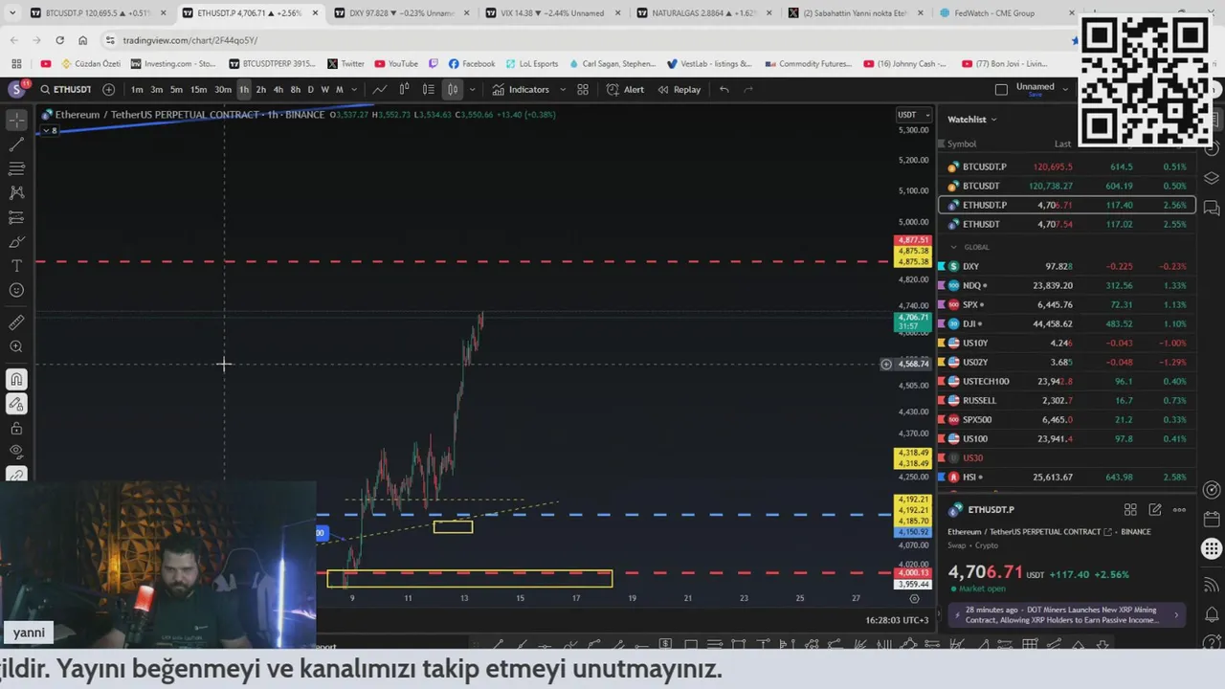The image size is (1225, 689).
Task: Collapse the indicator legend arrow showing 8
Action: (x=50, y=129)
